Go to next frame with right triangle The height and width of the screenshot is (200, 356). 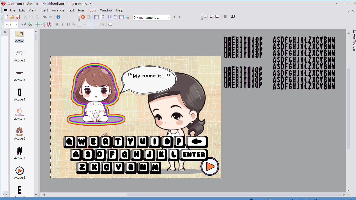(180, 17)
